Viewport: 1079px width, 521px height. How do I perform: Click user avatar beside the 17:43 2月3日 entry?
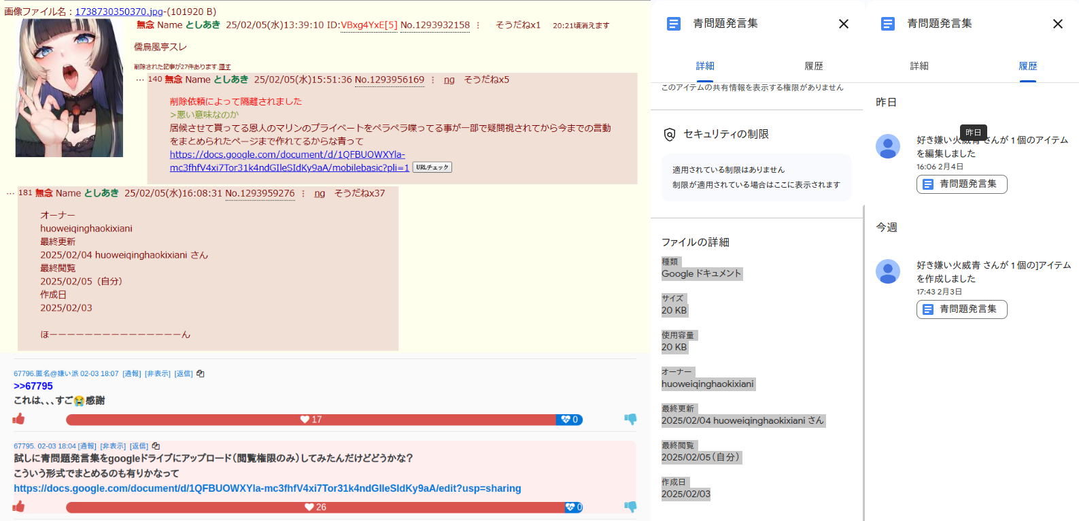pos(888,271)
